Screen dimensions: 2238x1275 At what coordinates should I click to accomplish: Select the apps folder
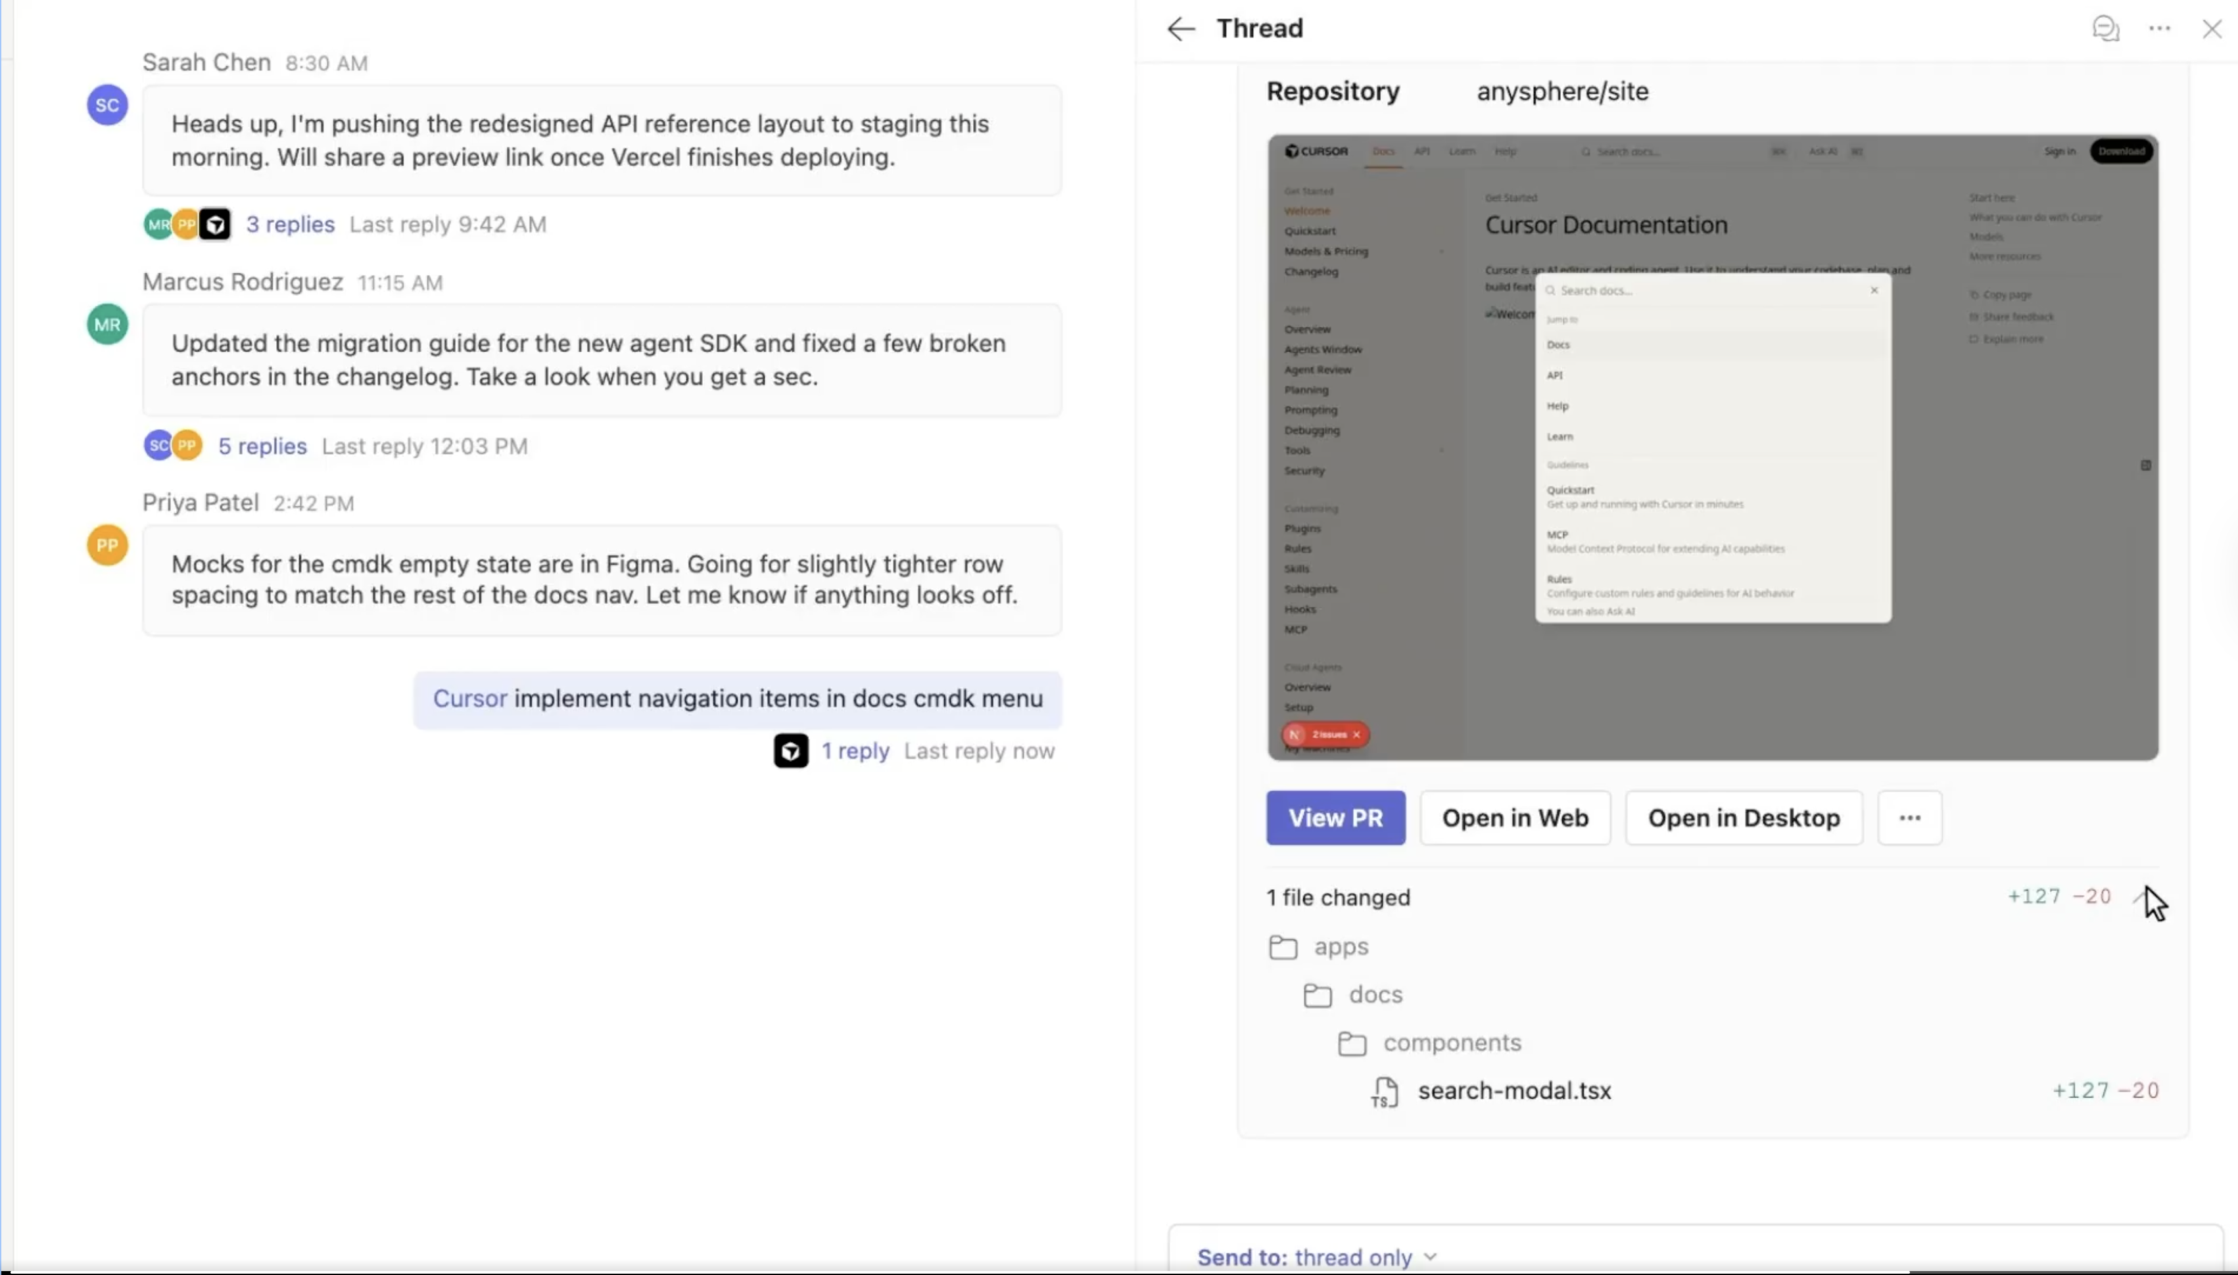click(x=1318, y=946)
